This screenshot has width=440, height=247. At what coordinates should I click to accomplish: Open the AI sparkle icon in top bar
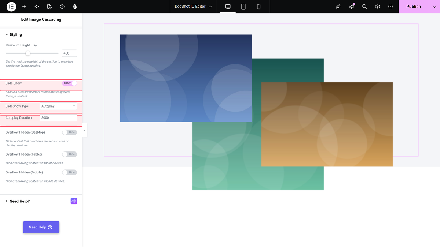pyautogui.click(x=37, y=7)
